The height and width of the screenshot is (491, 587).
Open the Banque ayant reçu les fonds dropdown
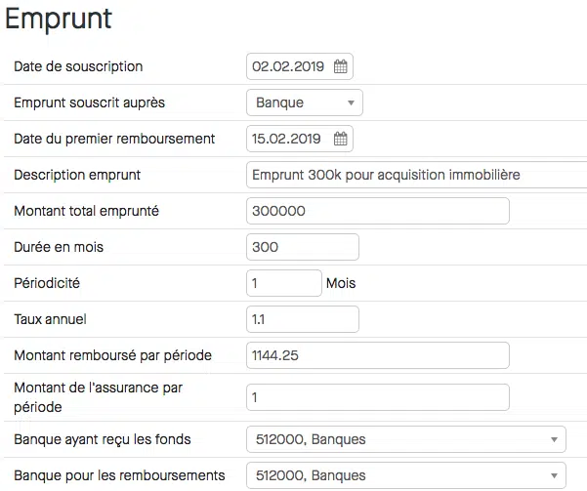click(405, 439)
